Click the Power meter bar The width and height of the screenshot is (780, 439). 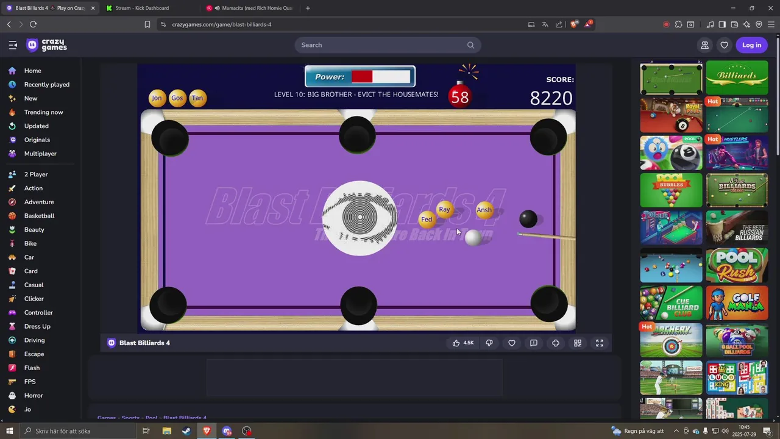381,77
